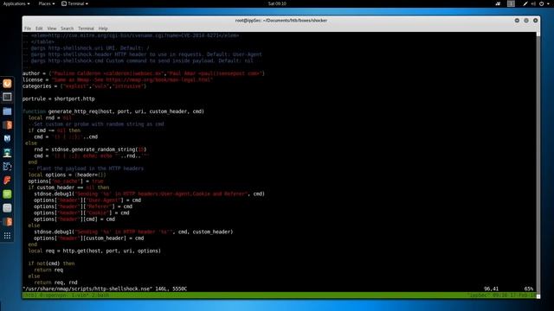Click the 'categories =' line
The height and width of the screenshot is (311, 554).
85,86
